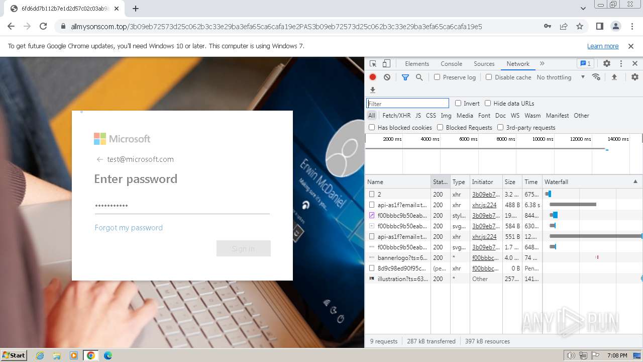Switch to the Console tab

451,64
